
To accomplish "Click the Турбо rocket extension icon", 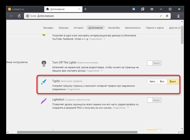I will coord(44,82).
